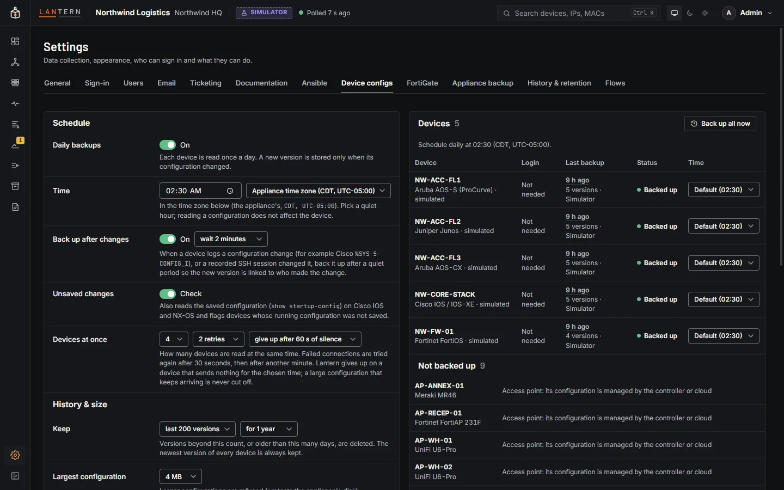Screen dimensions: 784x490
Task: Open the archive box icon in the sidebar
Action: tap(15, 186)
